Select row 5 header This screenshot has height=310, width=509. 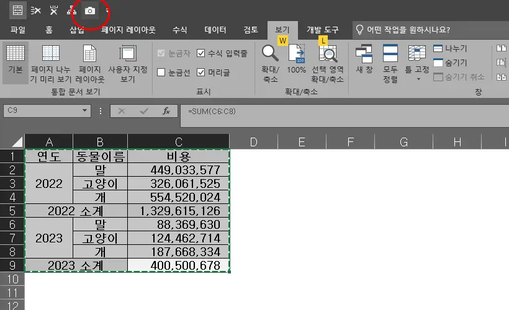coord(12,211)
